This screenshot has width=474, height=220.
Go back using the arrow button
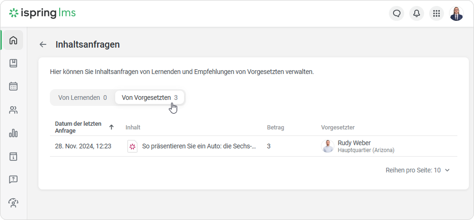tap(43, 44)
